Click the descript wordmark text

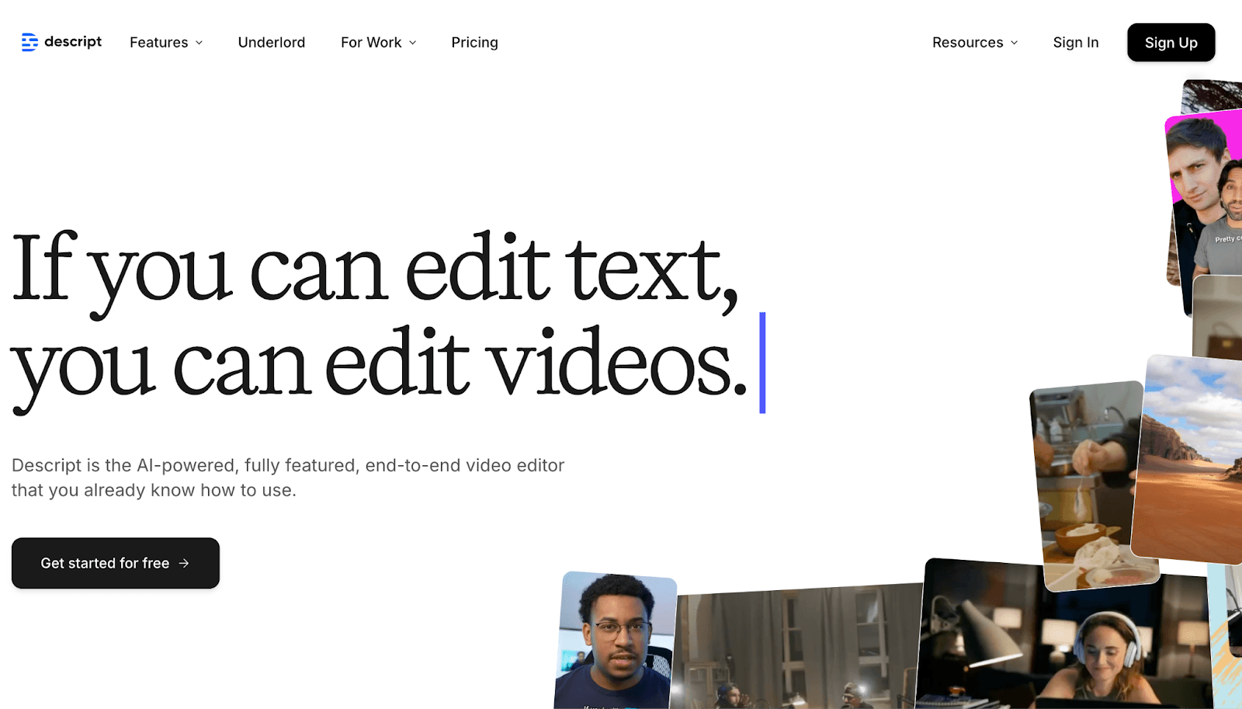73,42
